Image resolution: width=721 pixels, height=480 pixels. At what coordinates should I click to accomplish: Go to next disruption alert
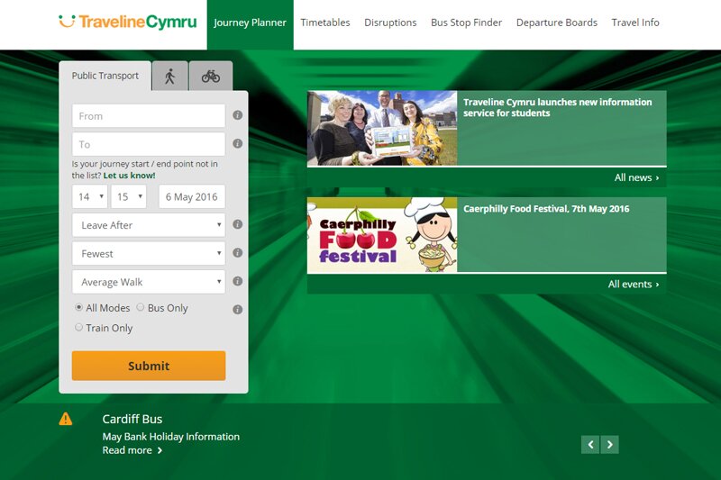click(610, 445)
